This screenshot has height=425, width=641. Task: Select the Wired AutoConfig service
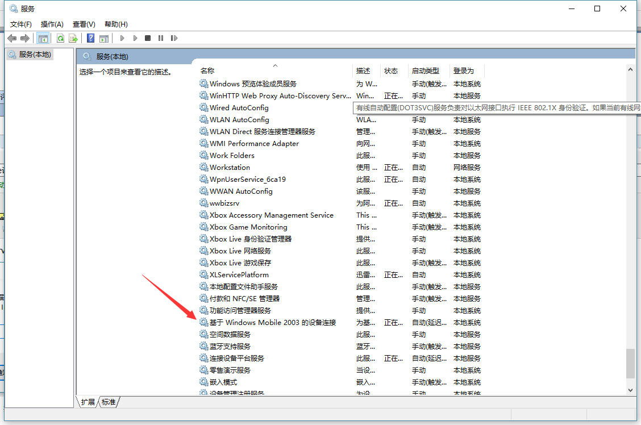pos(240,107)
